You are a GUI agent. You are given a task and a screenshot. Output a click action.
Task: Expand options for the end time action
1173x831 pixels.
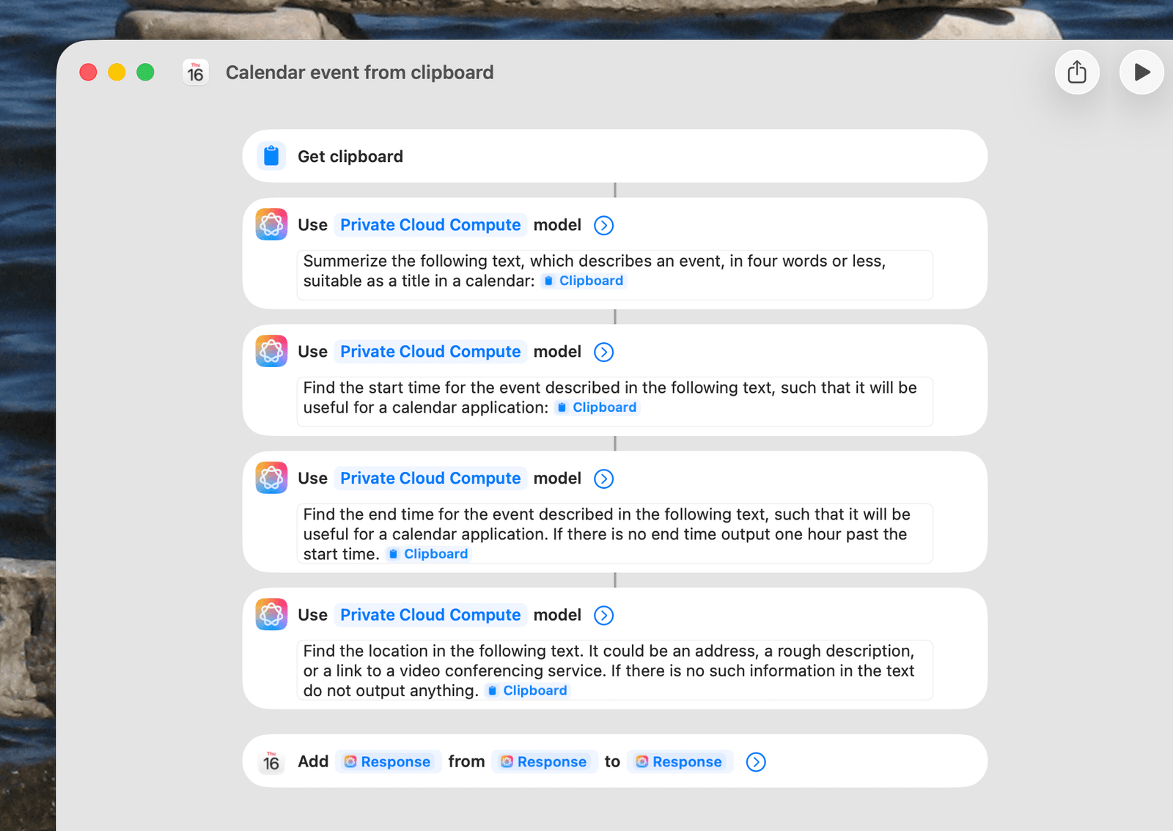tap(603, 479)
